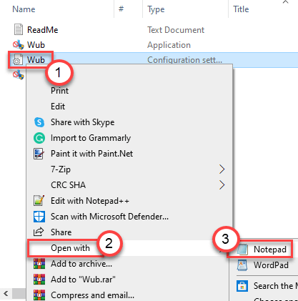
Task: Click the Application type cell
Action: [169, 45]
